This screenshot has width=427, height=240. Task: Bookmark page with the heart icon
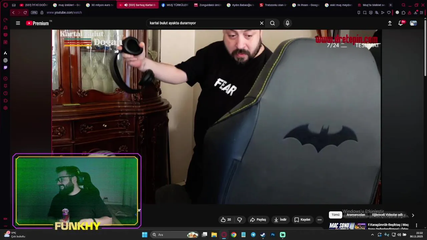click(x=389, y=13)
